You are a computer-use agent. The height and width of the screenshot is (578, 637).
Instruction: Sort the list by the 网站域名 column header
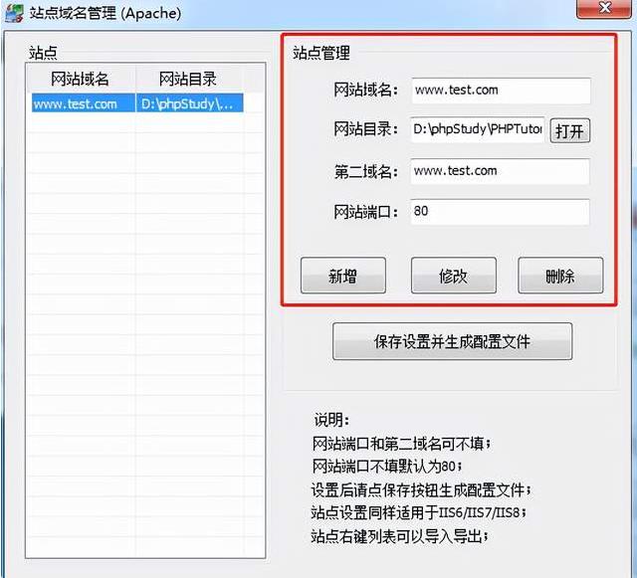[80, 79]
